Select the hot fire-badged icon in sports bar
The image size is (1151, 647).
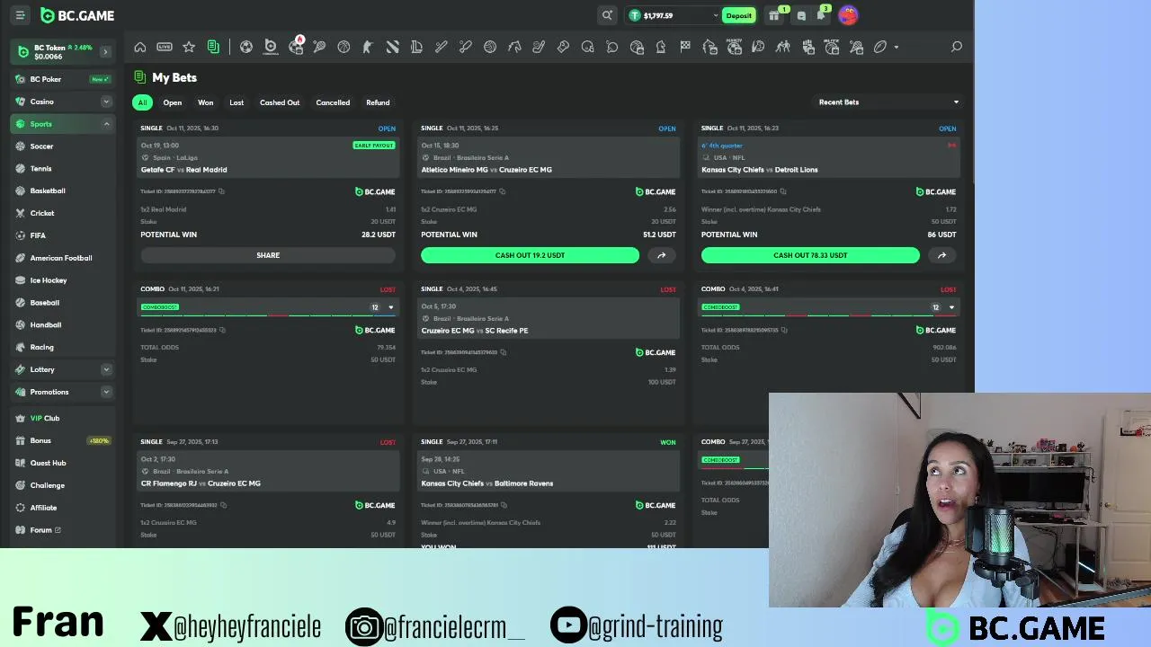click(296, 46)
